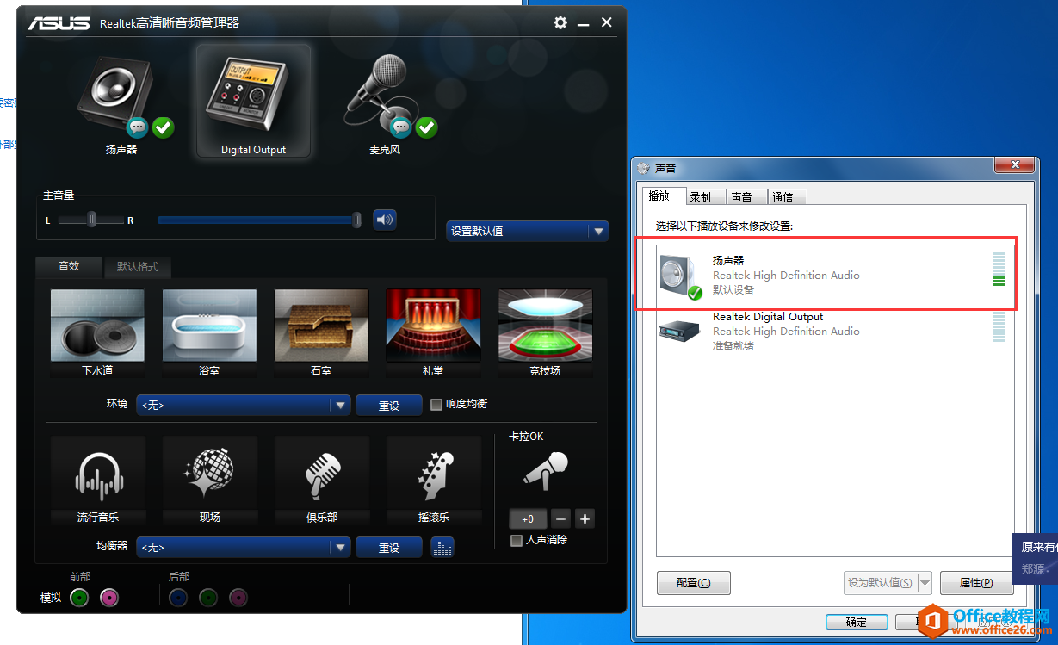This screenshot has height=645, width=1058.
Task: Reset the equalizer with 重设 button
Action: pos(389,547)
